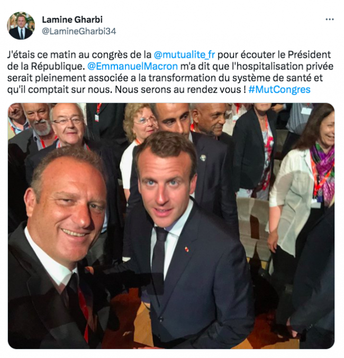
Task: Click the @LamineGharbi34 handle
Action: pyautogui.click(x=79, y=31)
